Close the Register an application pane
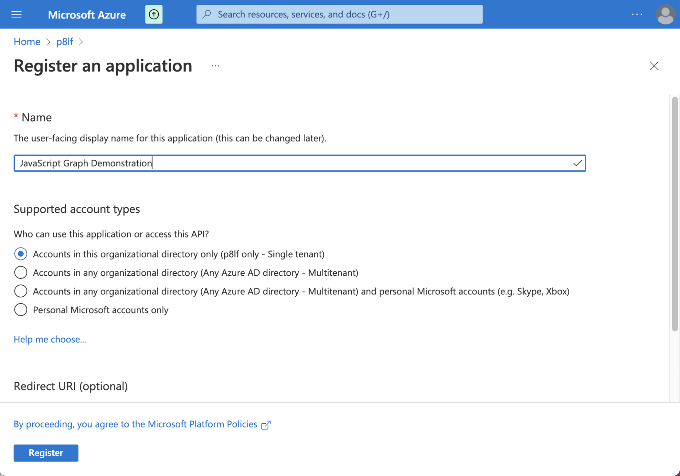The height and width of the screenshot is (476, 680). tap(654, 66)
